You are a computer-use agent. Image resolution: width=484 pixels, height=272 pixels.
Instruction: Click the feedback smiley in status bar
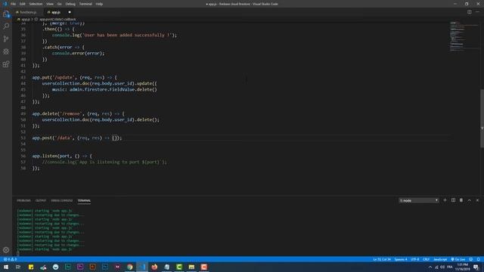tap(470, 259)
